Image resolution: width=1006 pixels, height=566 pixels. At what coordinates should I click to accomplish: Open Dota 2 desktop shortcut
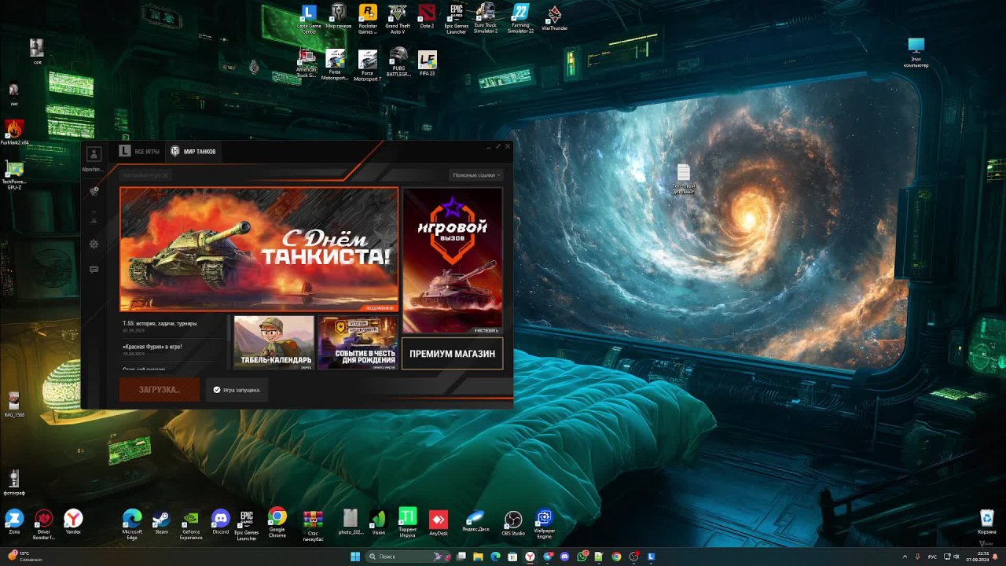[x=427, y=17]
